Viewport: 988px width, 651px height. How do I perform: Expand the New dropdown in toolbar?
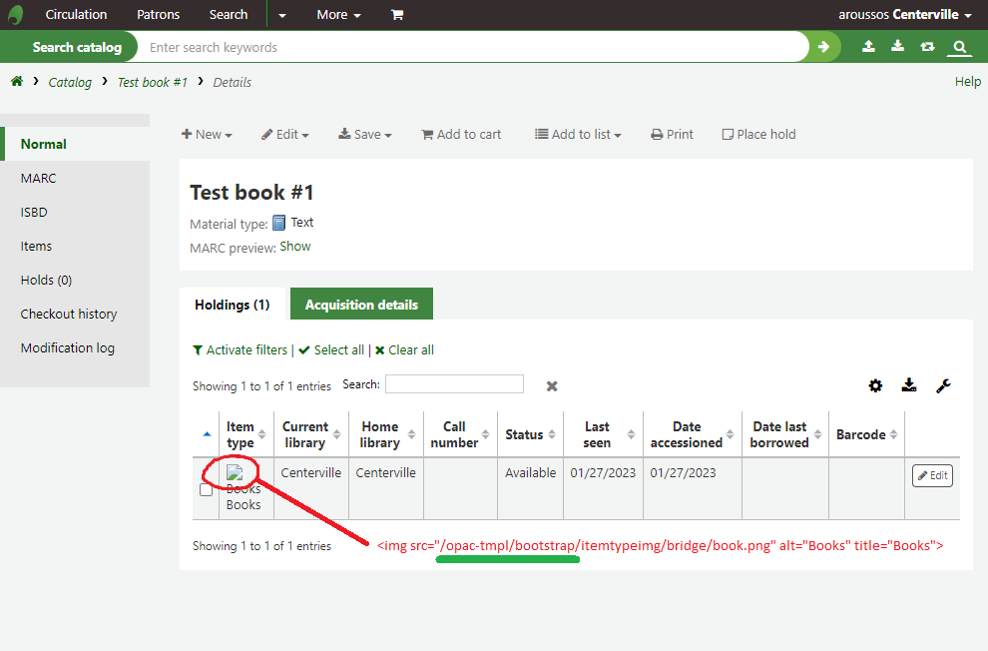tap(207, 135)
